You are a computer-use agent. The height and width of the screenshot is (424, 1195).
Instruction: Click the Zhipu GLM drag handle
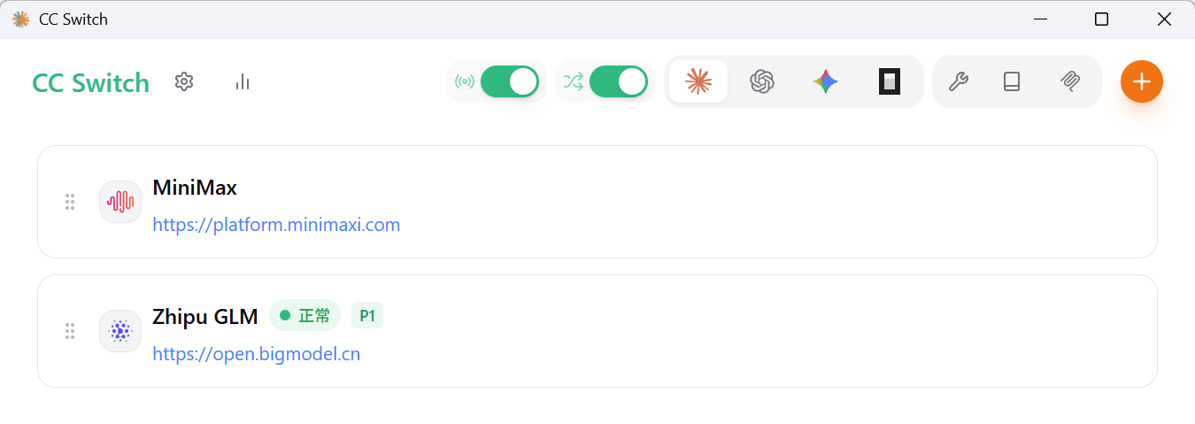[70, 331]
